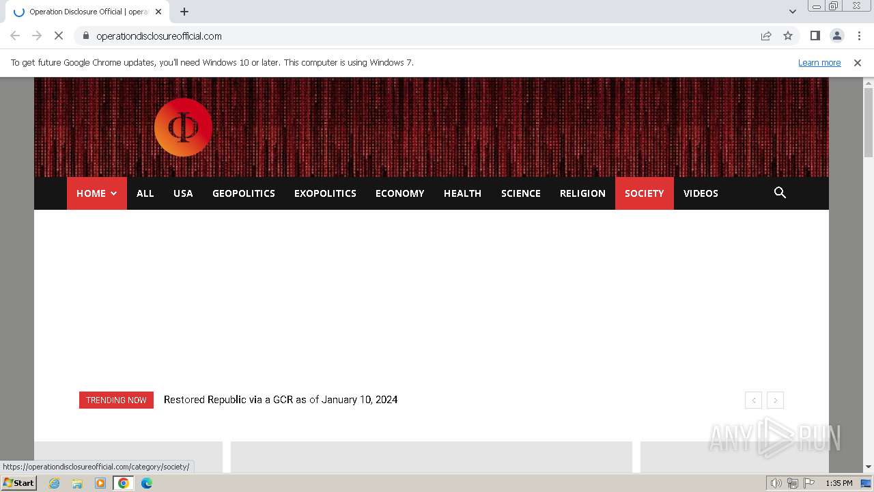This screenshot has width=874, height=492.
Task: Click scrollbar up arrow
Action: point(869,83)
